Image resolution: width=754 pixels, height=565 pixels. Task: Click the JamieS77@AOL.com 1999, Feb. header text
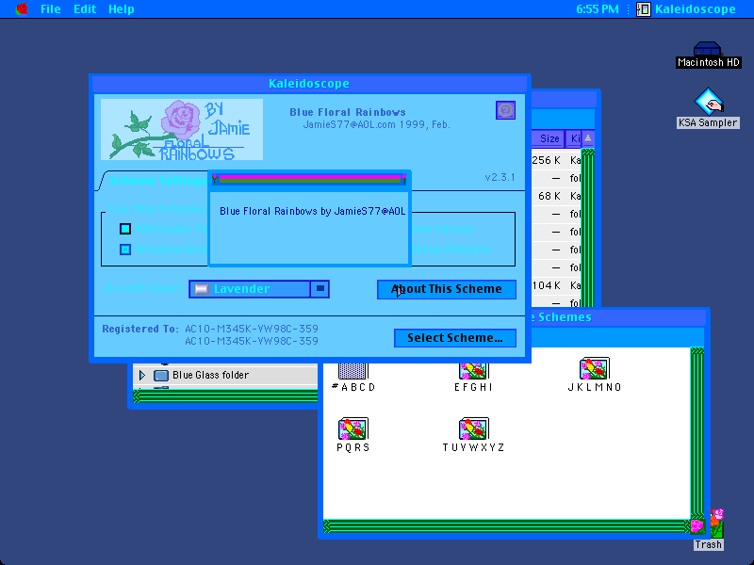coord(376,125)
